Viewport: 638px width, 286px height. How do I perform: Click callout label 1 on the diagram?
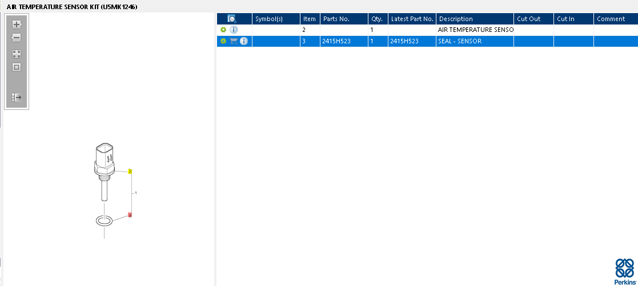coord(135,193)
